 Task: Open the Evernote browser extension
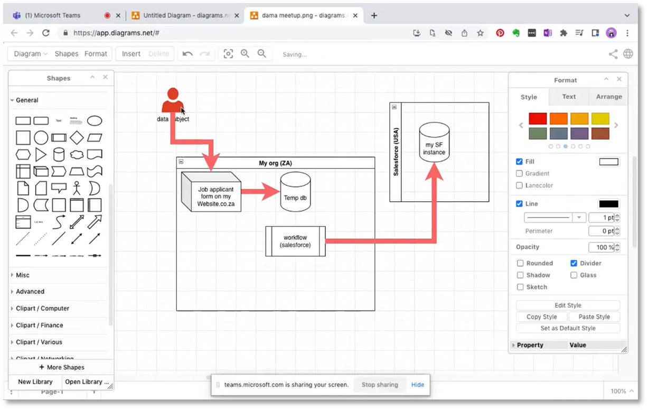(x=516, y=33)
